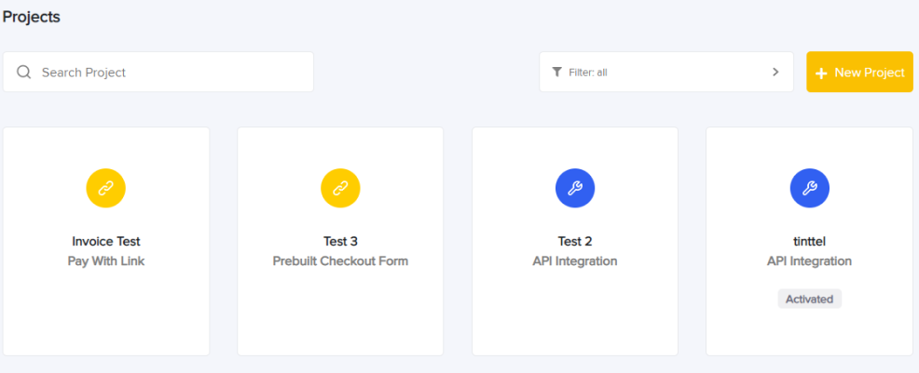Click the magnifying glass search icon

pos(24,72)
